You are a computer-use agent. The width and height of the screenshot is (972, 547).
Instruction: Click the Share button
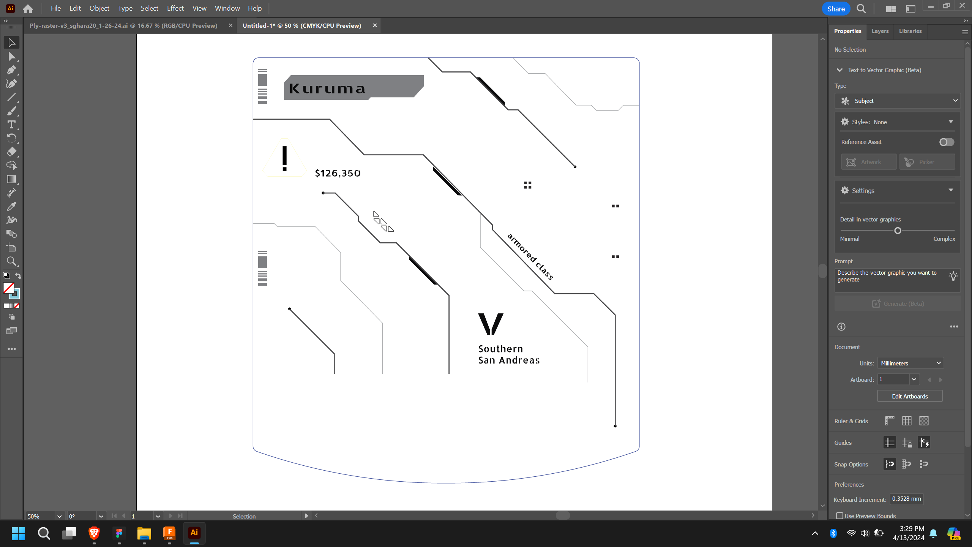[836, 9]
